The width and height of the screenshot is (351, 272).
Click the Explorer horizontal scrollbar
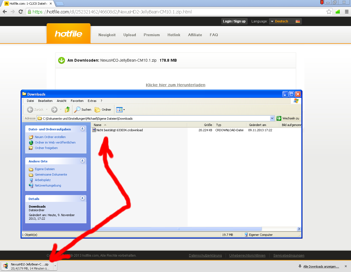tap(178, 229)
